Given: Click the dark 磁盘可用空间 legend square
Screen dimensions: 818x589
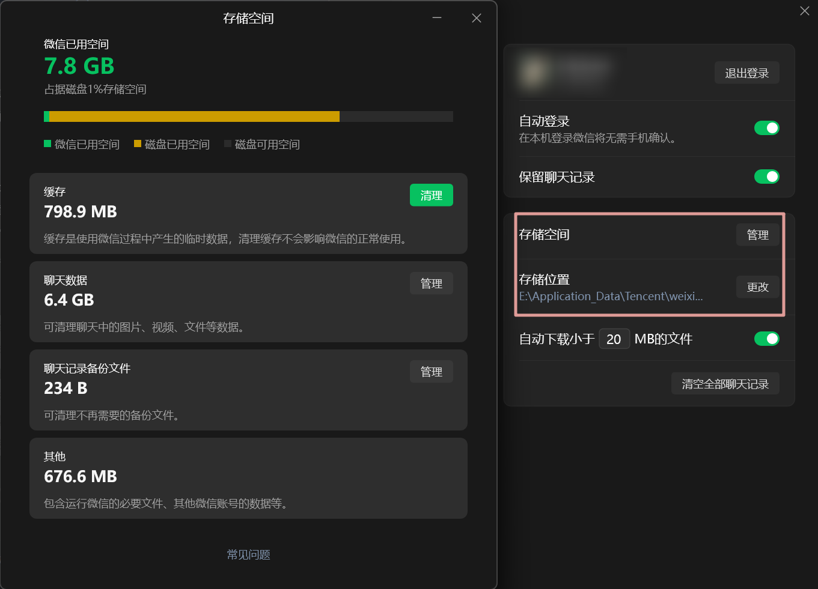Looking at the screenshot, I should coord(228,143).
